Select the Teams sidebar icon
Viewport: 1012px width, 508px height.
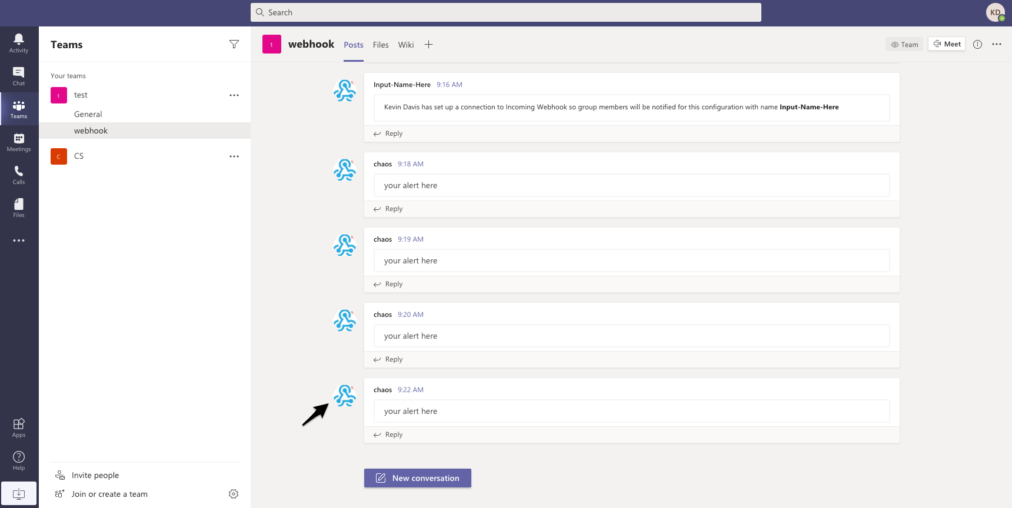click(x=19, y=109)
